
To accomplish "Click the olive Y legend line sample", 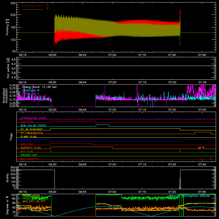I will pyautogui.click(x=33, y=10).
